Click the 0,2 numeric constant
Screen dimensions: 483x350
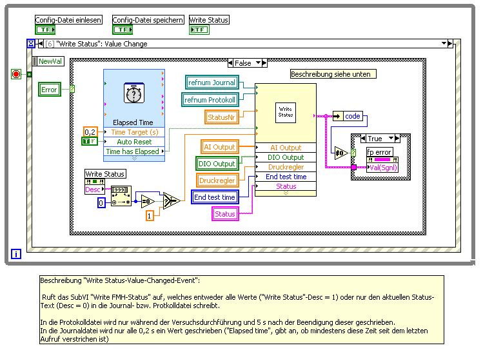(90, 132)
